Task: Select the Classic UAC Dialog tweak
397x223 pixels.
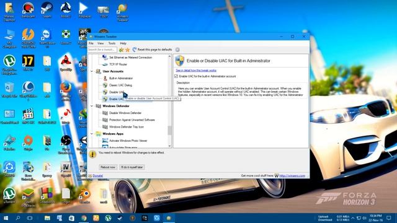Action: (120, 85)
